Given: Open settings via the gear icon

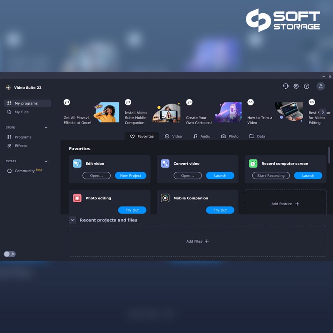Looking at the screenshot, I should [296, 86].
